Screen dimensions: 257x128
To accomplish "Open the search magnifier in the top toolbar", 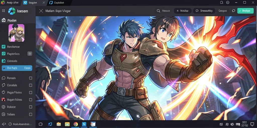I will (158, 11).
